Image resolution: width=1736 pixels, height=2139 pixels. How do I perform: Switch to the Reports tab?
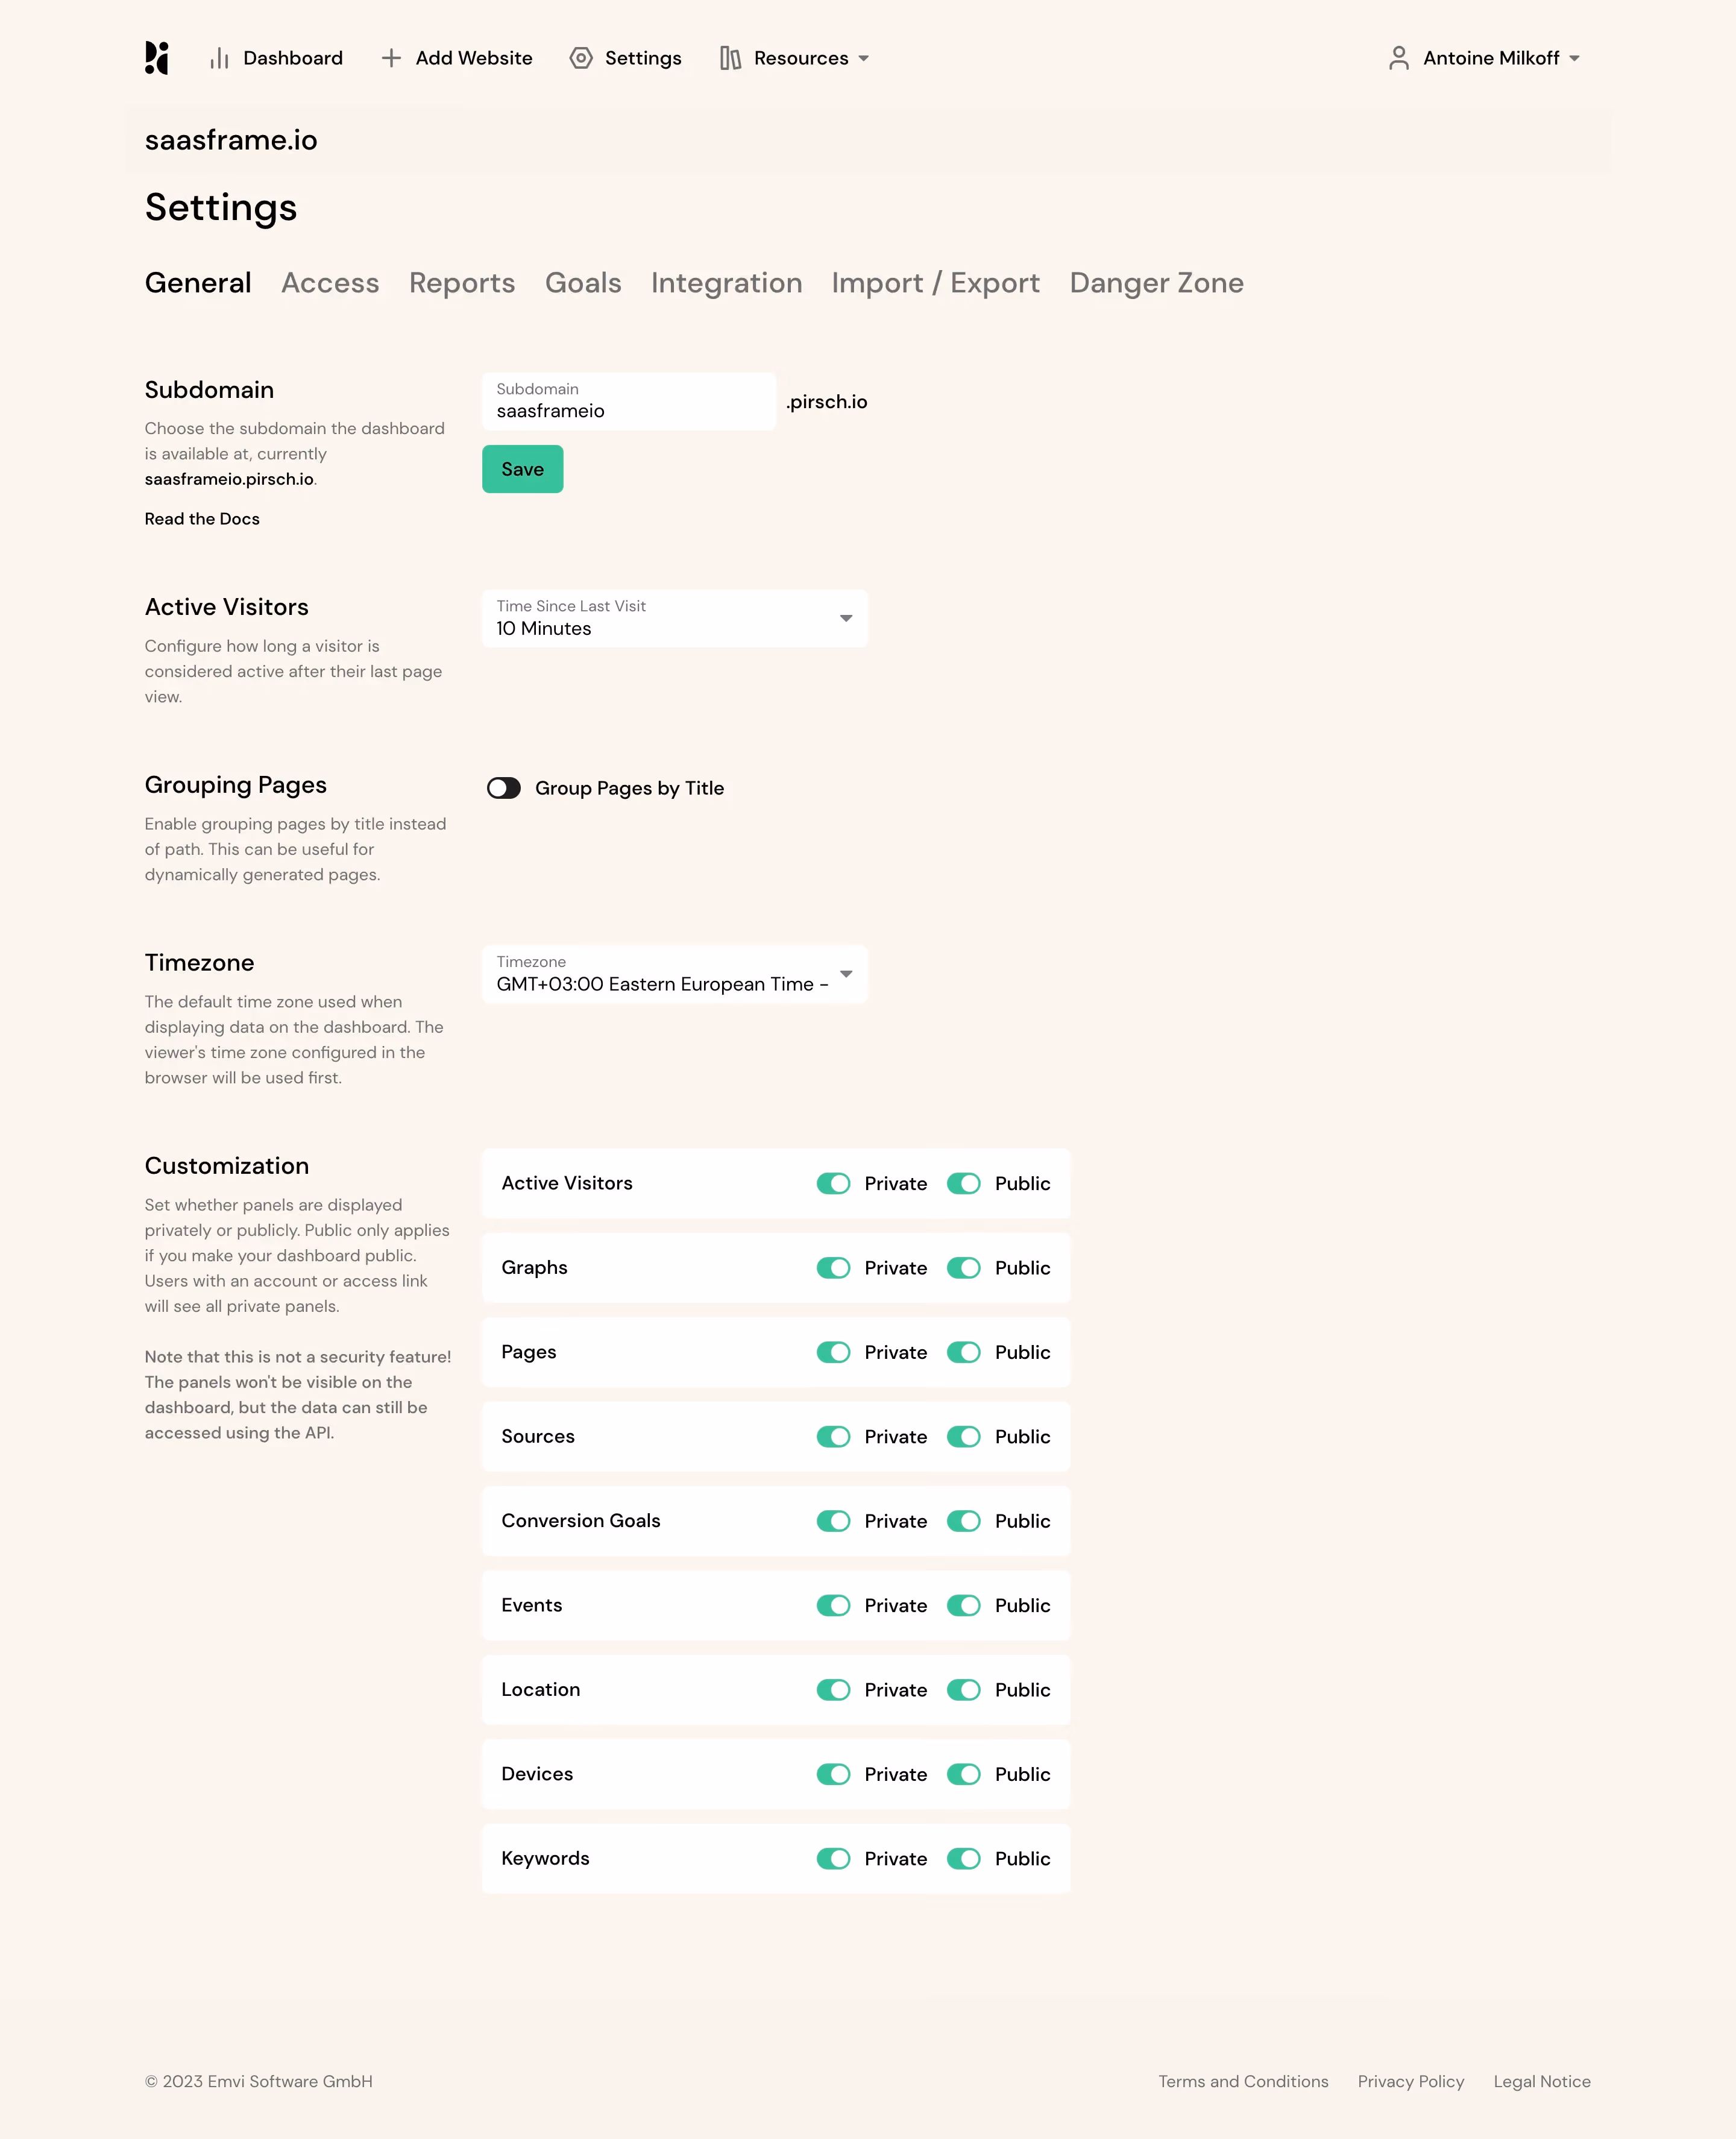pos(462,283)
